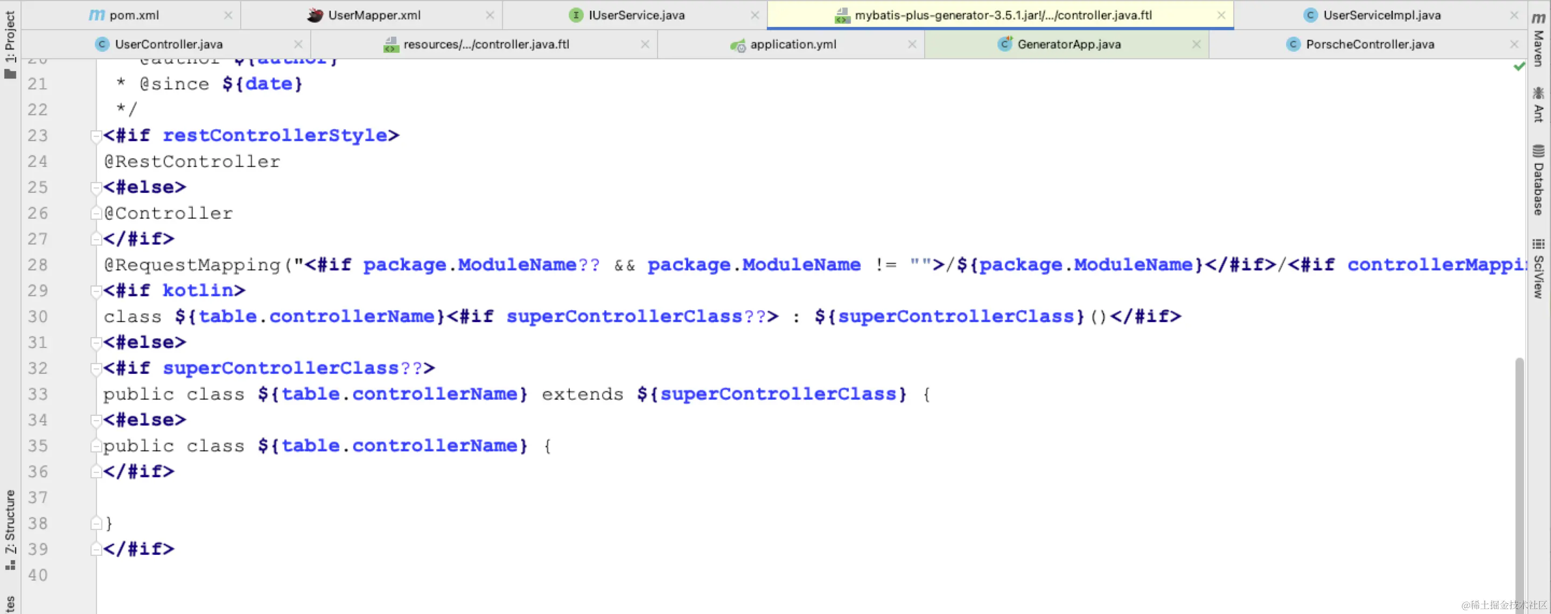Screen dimensions: 1551x614
Task: Toggle fold marker at line 25 else
Action: coord(95,188)
